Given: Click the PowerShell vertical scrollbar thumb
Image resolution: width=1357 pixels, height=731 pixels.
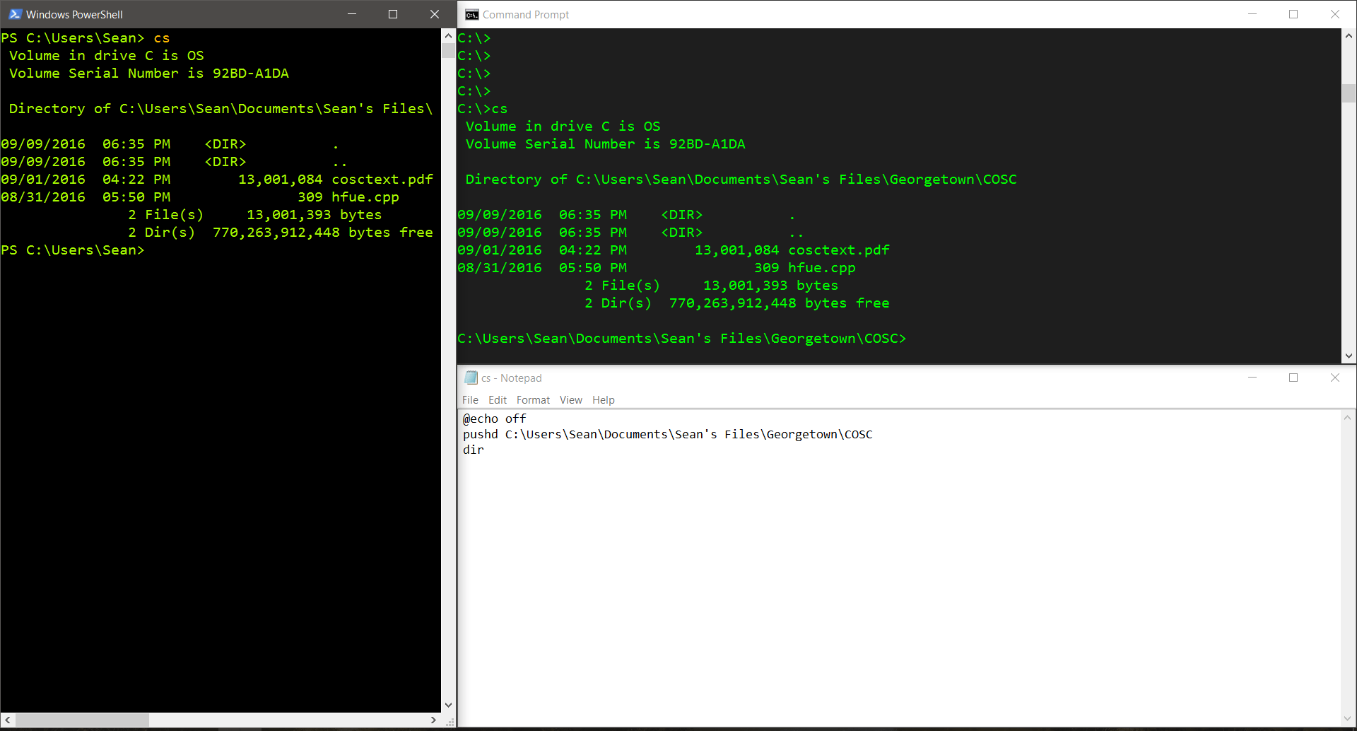Looking at the screenshot, I should tap(447, 49).
